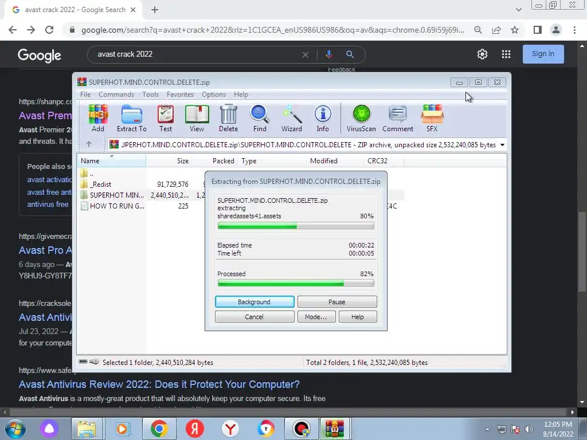Open the Comment tool

click(x=398, y=118)
